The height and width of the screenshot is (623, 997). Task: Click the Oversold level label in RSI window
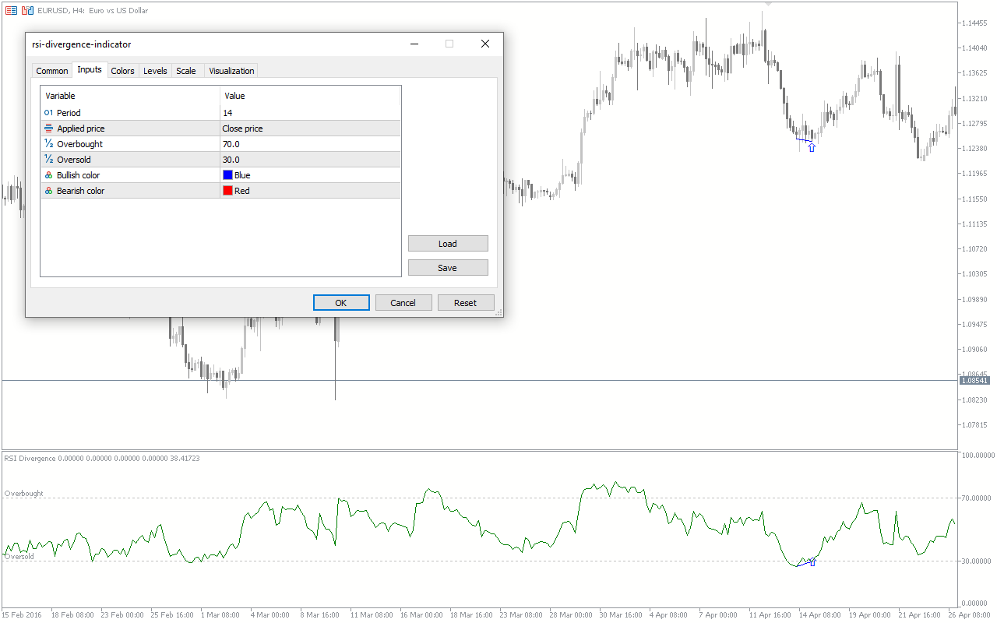[19, 557]
